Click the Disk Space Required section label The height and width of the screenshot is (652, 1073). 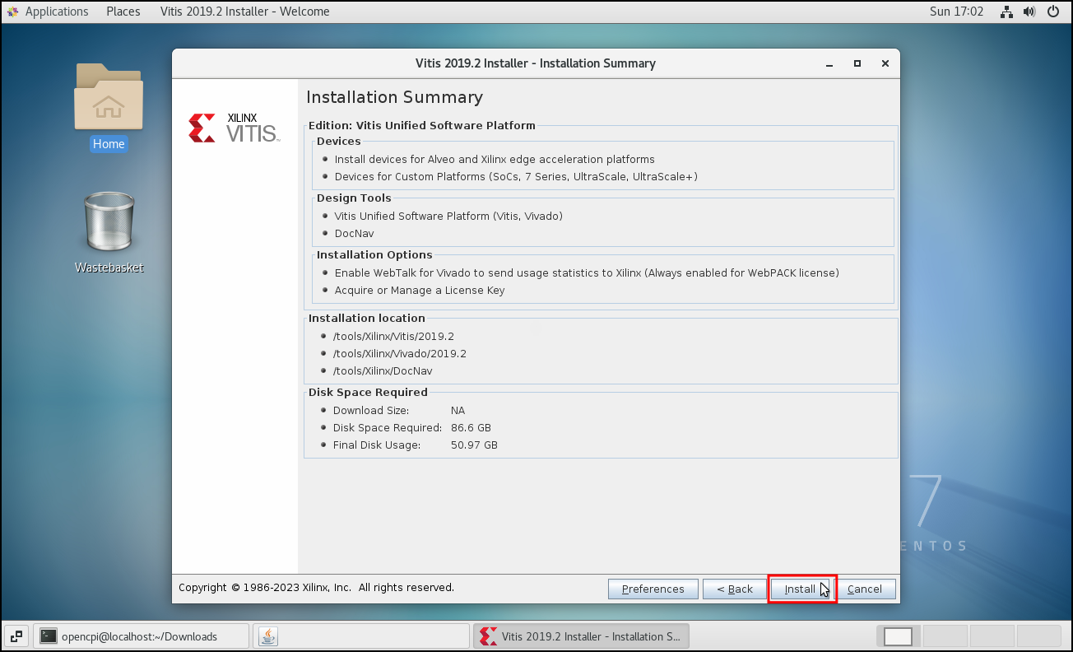[x=368, y=393]
